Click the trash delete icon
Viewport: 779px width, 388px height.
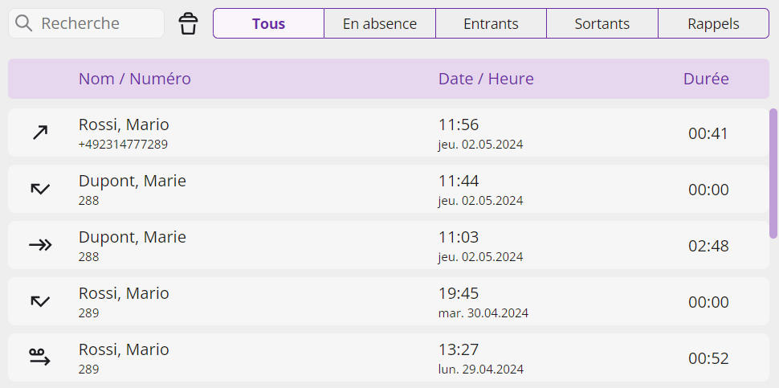188,23
